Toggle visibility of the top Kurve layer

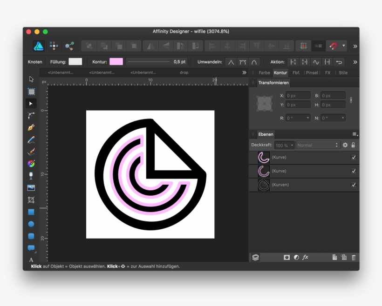(x=354, y=157)
